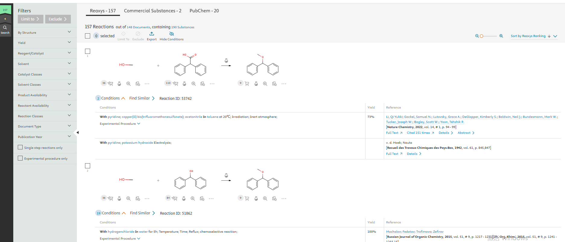Viewport: 565px width, 242px height.
Task: Click flask icon under product in reaction 1
Action: click(x=256, y=84)
